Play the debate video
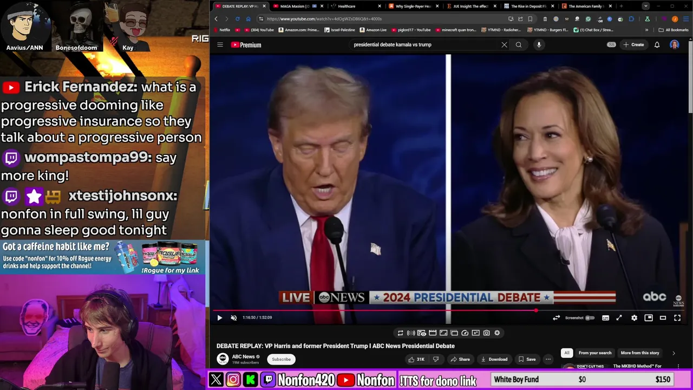 (x=219, y=318)
